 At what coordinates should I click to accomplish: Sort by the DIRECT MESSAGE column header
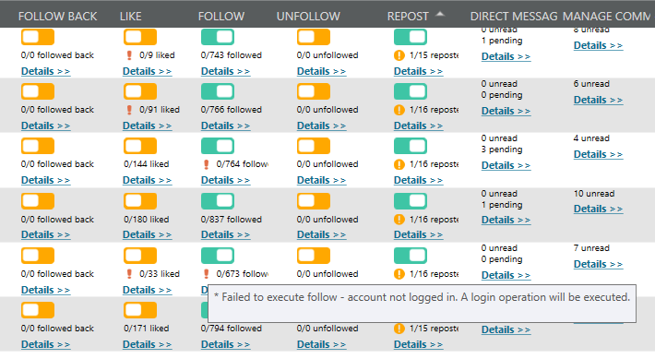click(x=514, y=17)
